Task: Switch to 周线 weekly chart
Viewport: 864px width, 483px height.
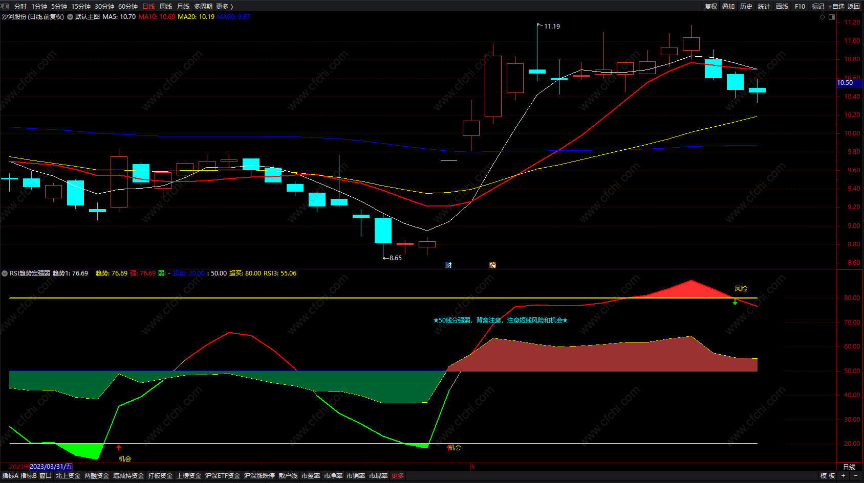Action: coord(166,7)
